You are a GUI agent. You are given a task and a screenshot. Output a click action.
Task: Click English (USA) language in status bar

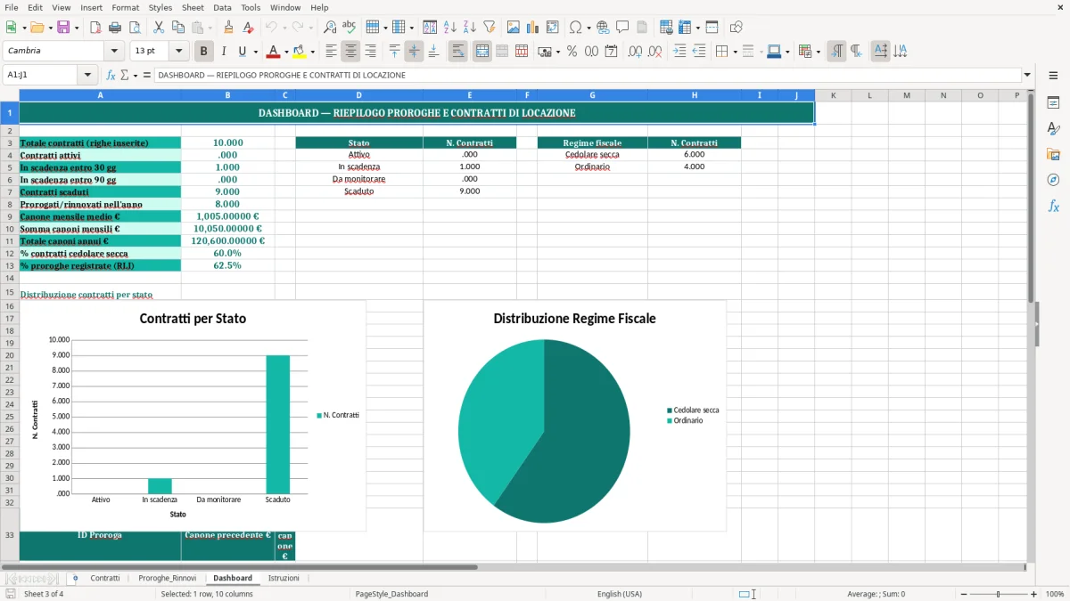tap(619, 594)
